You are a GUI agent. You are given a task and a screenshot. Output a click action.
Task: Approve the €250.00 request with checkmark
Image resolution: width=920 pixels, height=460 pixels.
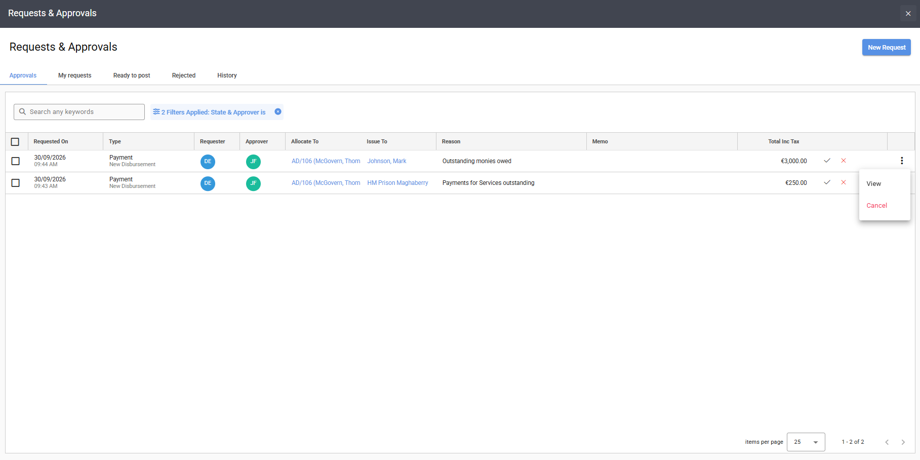[x=827, y=182]
